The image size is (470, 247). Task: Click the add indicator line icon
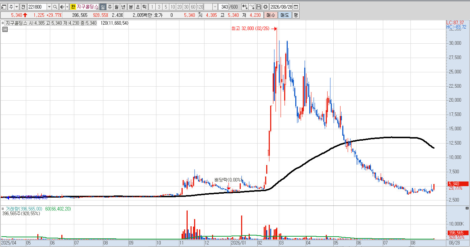(x=252, y=7)
